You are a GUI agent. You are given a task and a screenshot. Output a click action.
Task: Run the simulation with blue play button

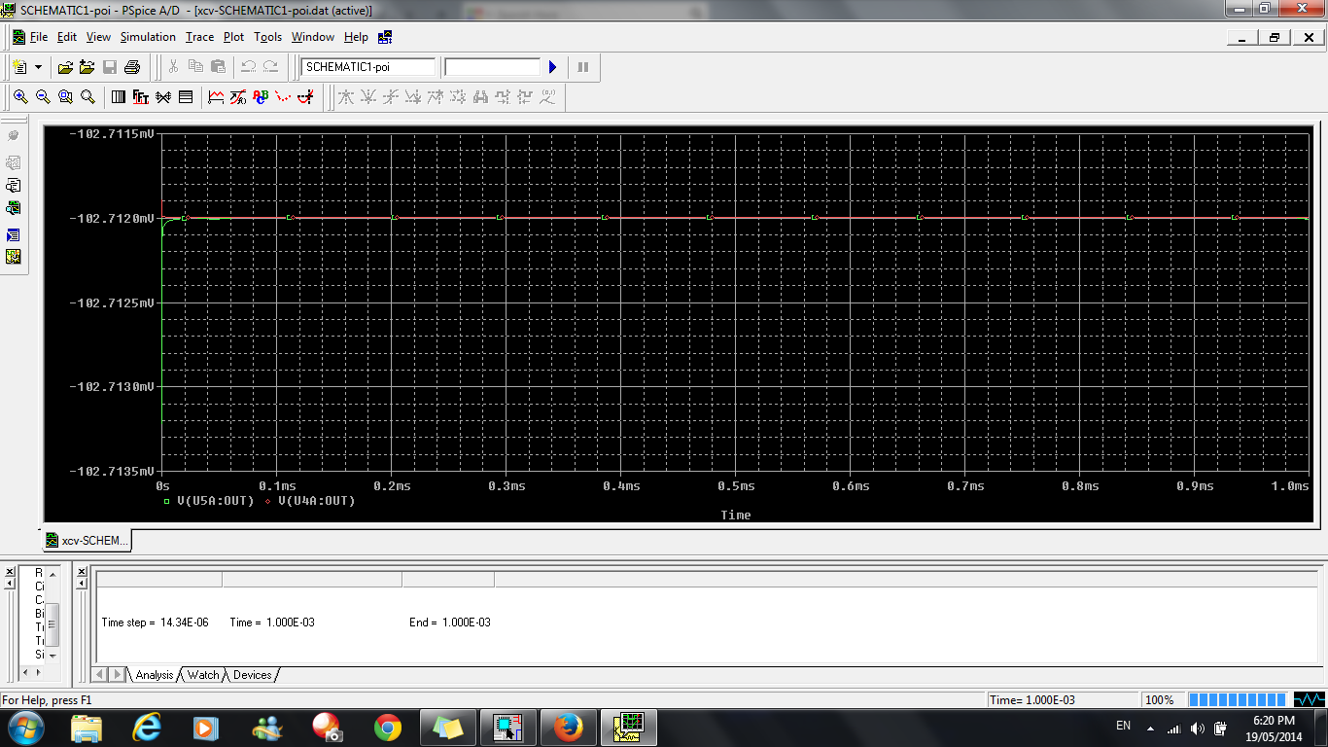[x=552, y=67]
